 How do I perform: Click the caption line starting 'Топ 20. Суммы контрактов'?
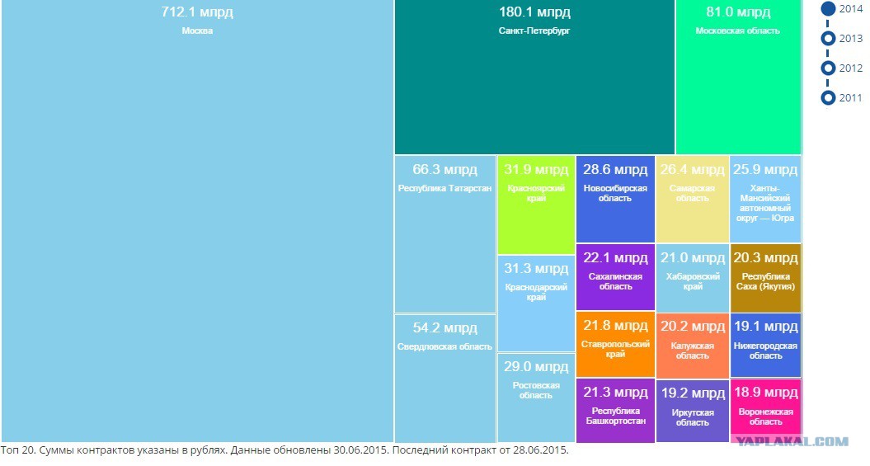[x=285, y=450]
